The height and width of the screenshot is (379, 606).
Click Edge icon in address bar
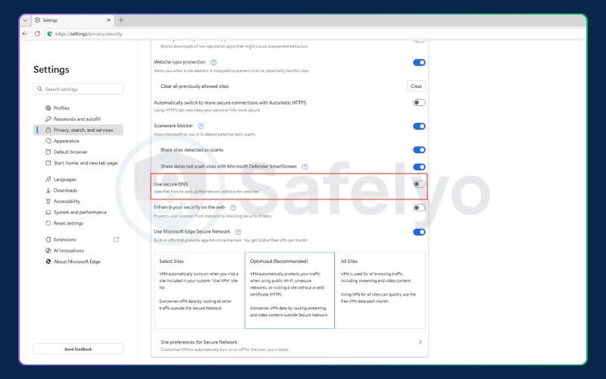click(x=49, y=34)
